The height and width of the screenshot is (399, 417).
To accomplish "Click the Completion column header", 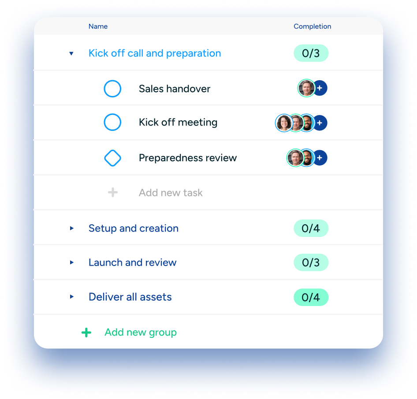I will coord(313,26).
